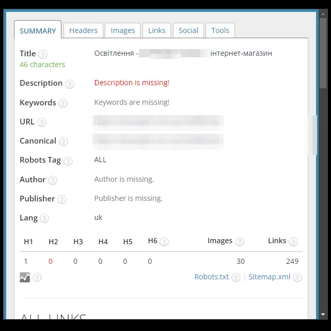
Task: Click the help icon next to Robots Tag
Action: tap(68, 161)
